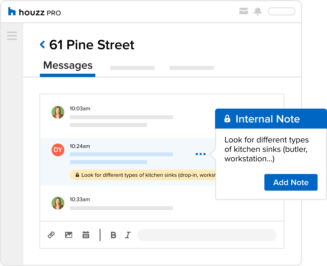
Task: Click the 10:33am timestamp
Action: point(80,199)
